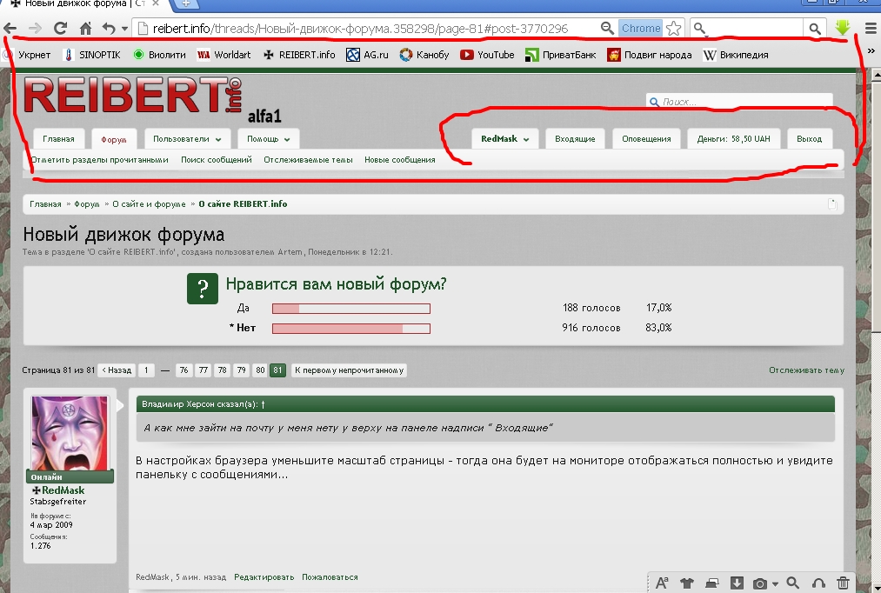The width and height of the screenshot is (881, 593).
Task: Click the browser reload button
Action: tap(60, 29)
